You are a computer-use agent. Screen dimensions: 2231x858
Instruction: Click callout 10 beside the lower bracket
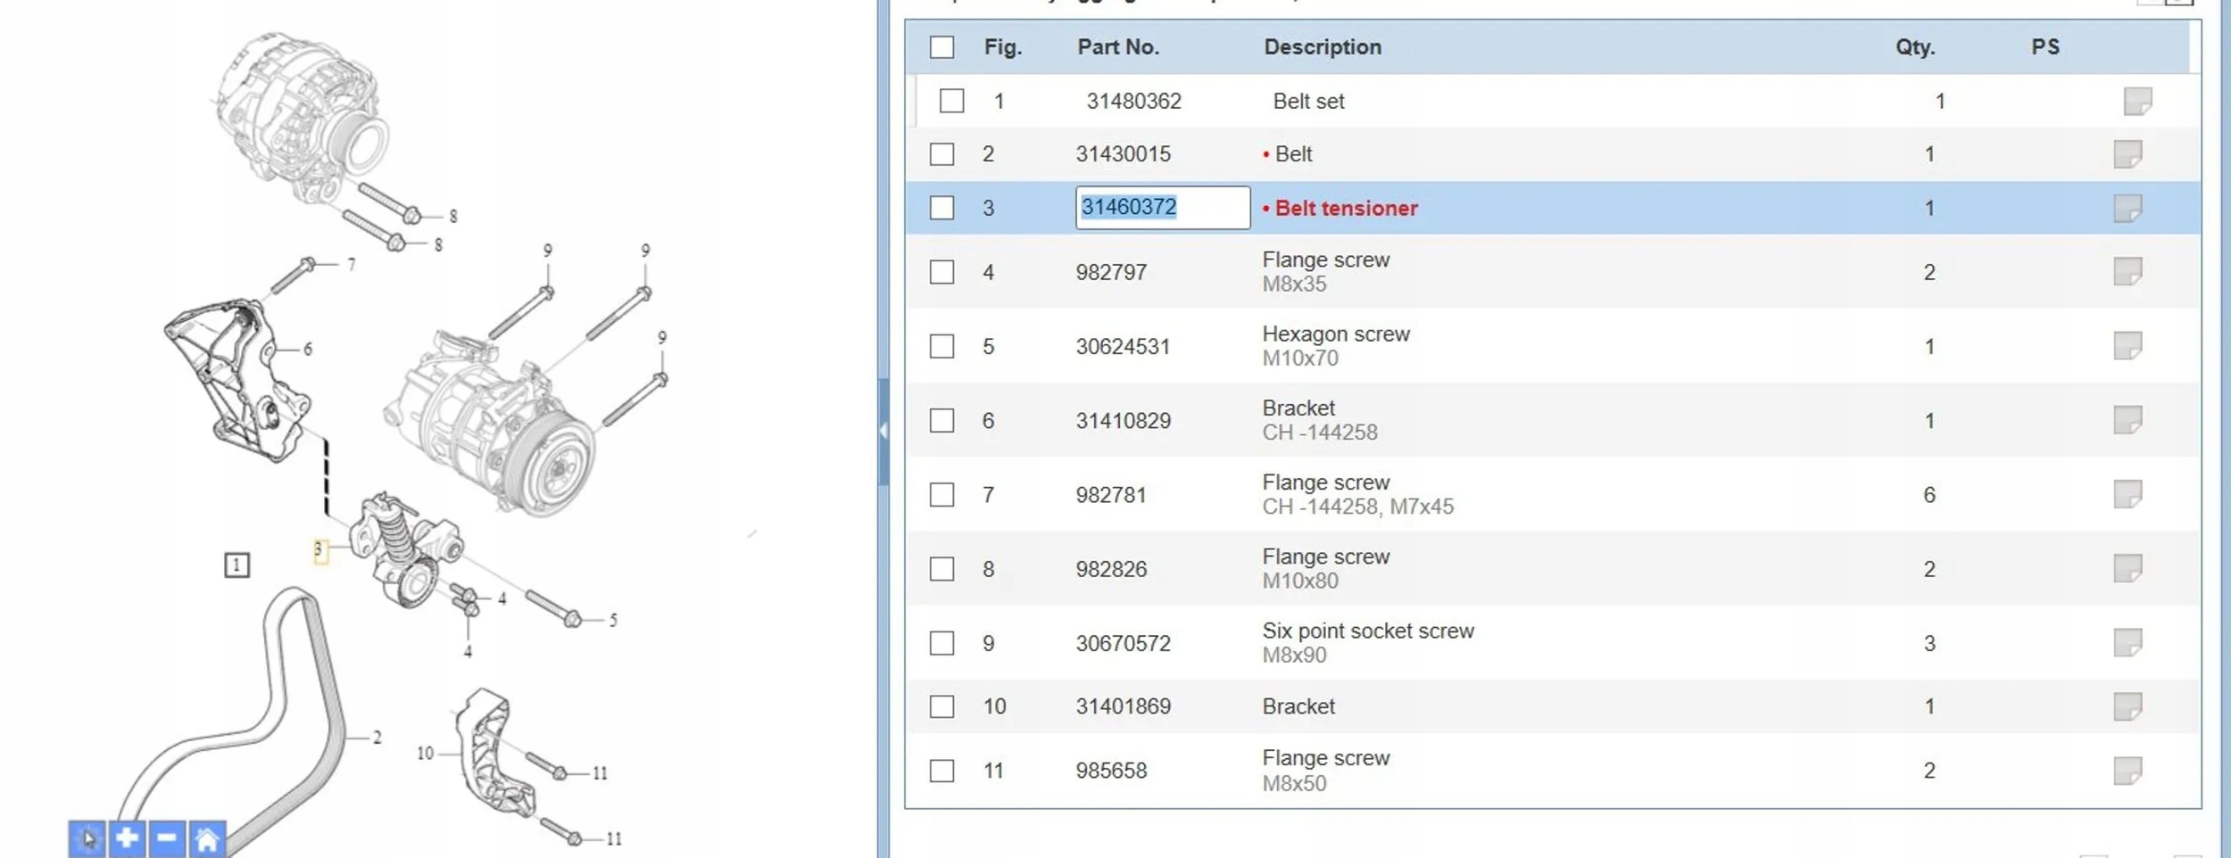[425, 754]
